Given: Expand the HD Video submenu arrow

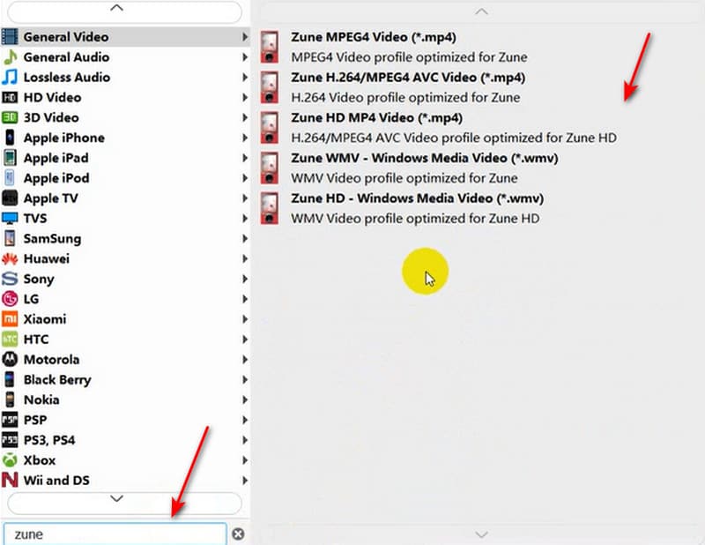Looking at the screenshot, I should (245, 97).
